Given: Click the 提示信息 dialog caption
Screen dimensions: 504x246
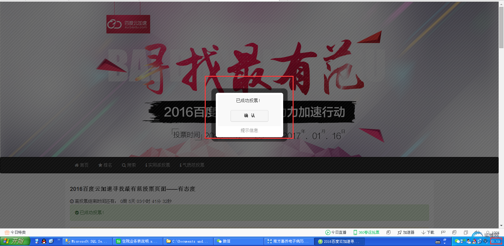Looking at the screenshot, I should click(249, 130).
